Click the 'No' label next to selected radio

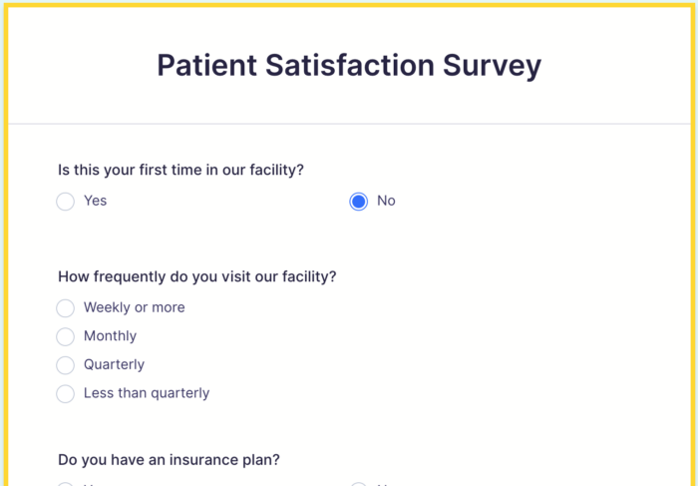[386, 201]
